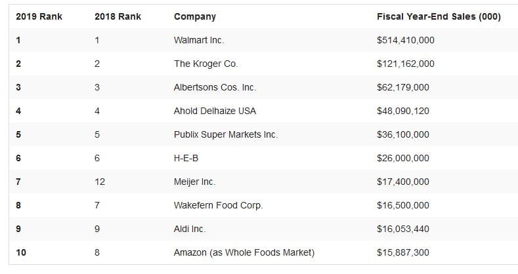Image resolution: width=518 pixels, height=274 pixels.
Task: Click the 2019 Rank column header
Action: tap(39, 16)
